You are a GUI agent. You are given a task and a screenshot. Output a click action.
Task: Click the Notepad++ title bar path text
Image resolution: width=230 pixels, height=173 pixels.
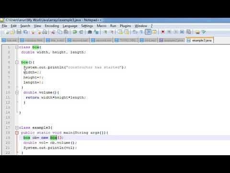coord(54,20)
